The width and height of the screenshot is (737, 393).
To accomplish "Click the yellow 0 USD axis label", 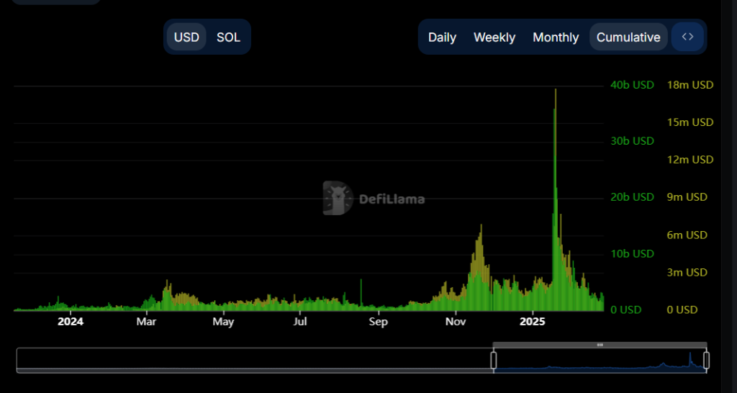I will coord(682,310).
